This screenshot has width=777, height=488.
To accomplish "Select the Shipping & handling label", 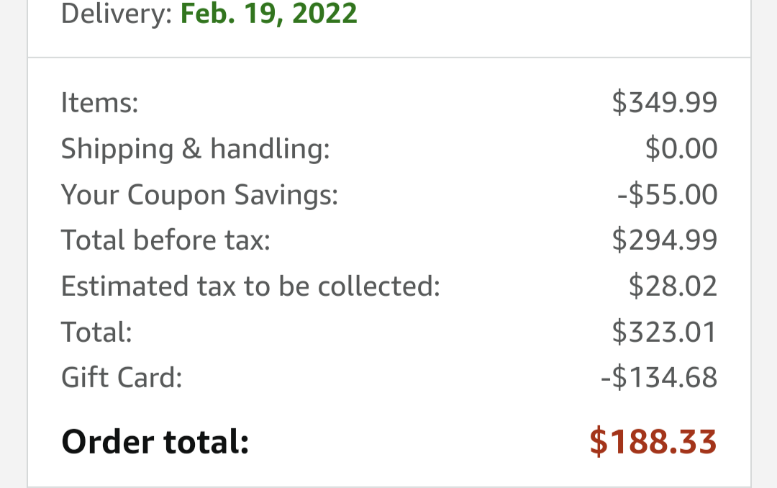I will click(195, 149).
